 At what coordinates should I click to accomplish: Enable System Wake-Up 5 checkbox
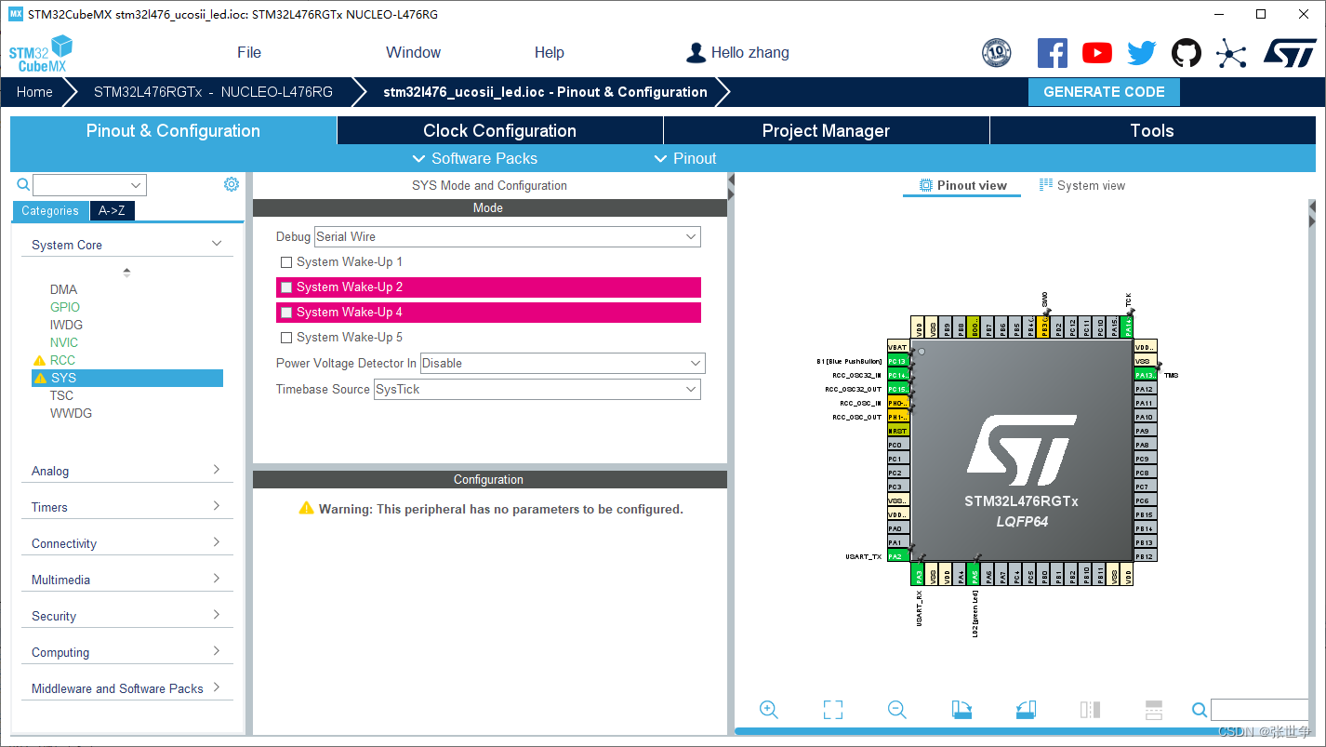(x=286, y=338)
